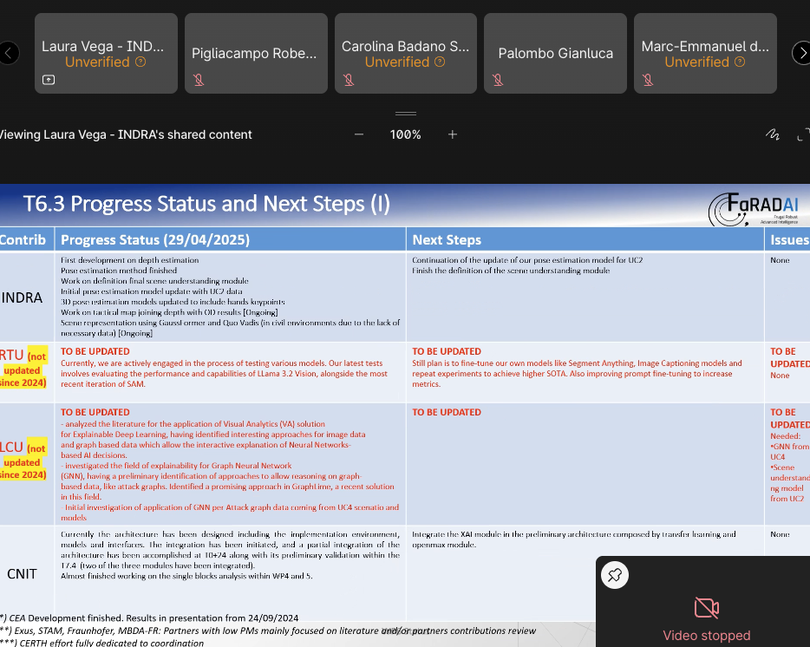810x647 pixels.
Task: Click the screen-share icon on Laura Vega's tile
Action: (49, 80)
